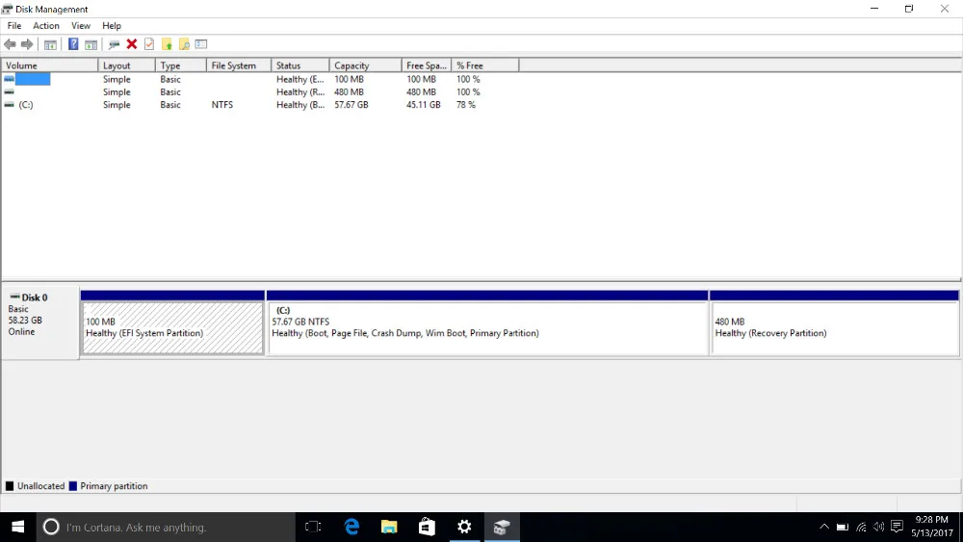Click the red X delete icon
The image size is (963, 542).
click(x=131, y=44)
